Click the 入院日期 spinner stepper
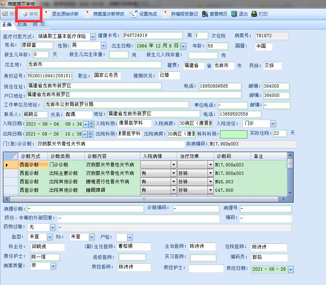This screenshot has width=326, height=285. pyautogui.click(x=91, y=124)
